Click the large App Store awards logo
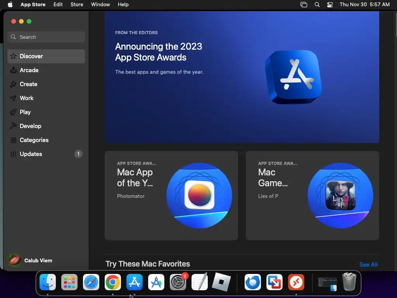The width and height of the screenshot is (397, 298). point(293,77)
